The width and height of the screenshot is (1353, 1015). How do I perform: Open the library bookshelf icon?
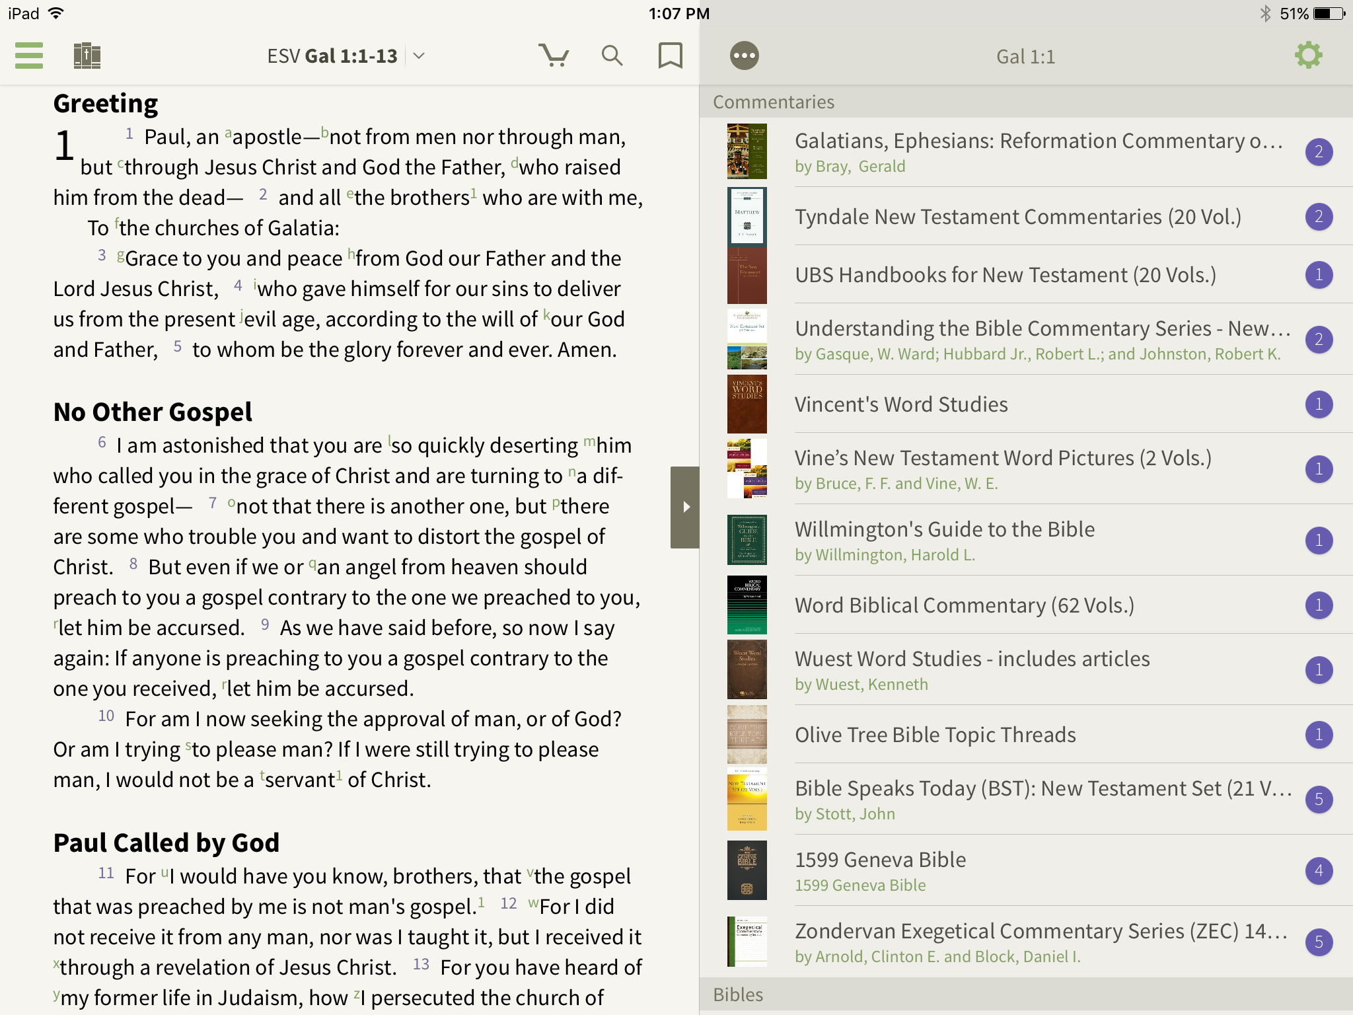[87, 56]
